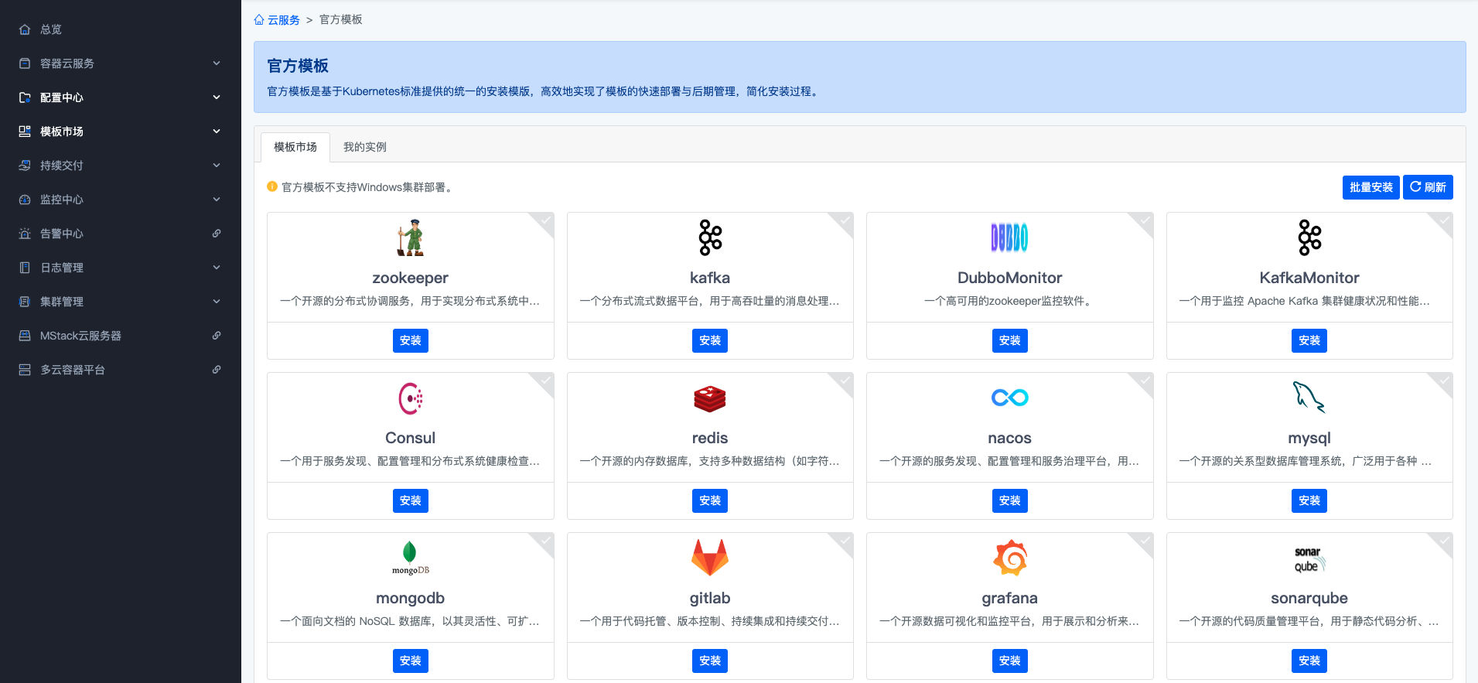
Task: Install the nacos template
Action: tap(1010, 500)
